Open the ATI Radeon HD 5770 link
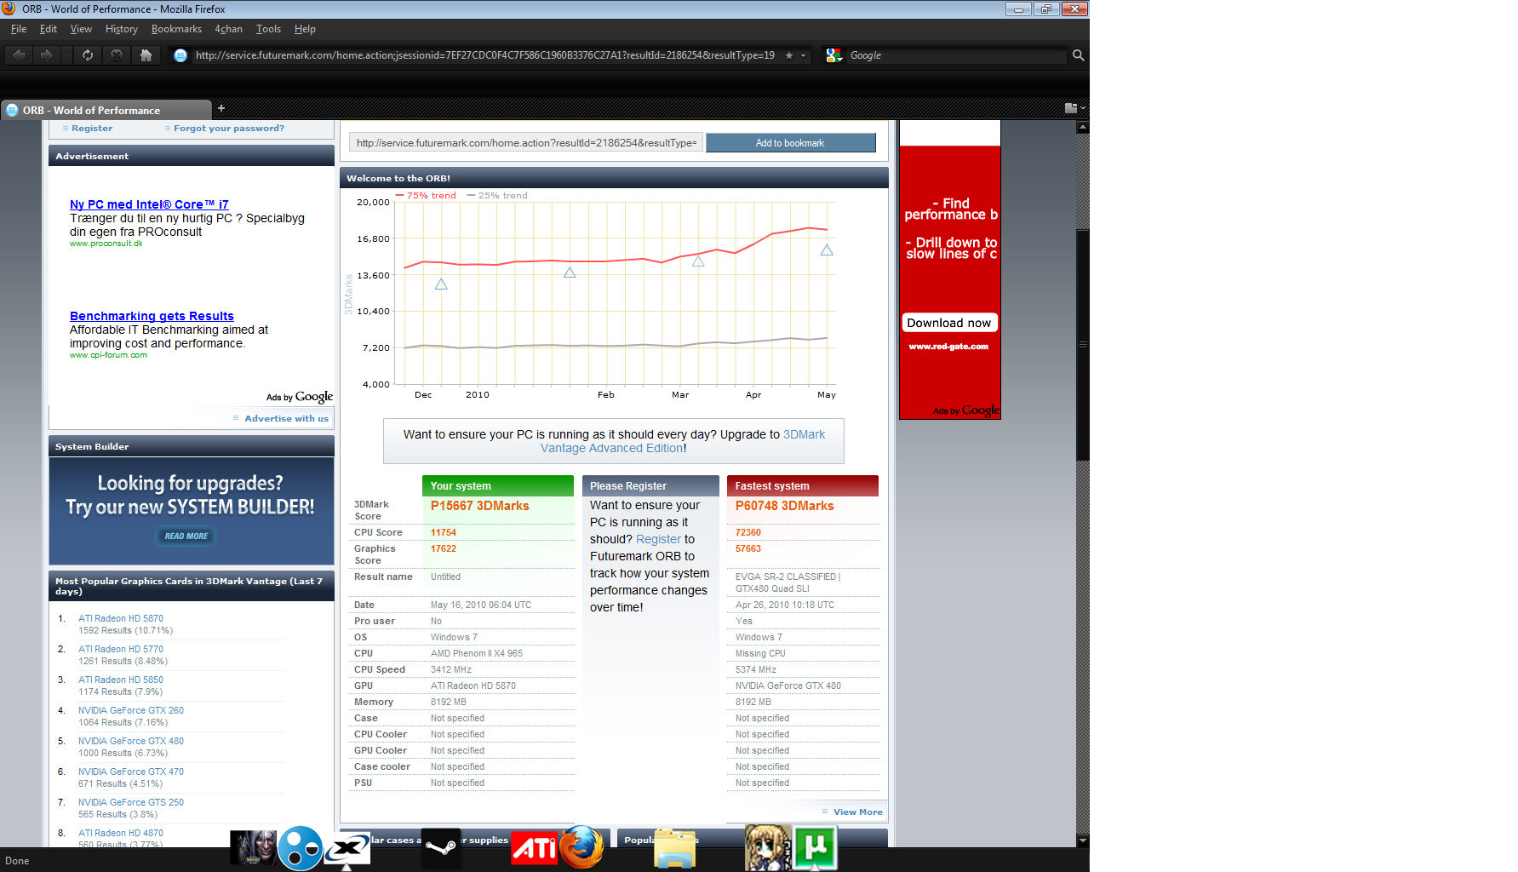This screenshot has width=1518, height=872. [x=121, y=650]
